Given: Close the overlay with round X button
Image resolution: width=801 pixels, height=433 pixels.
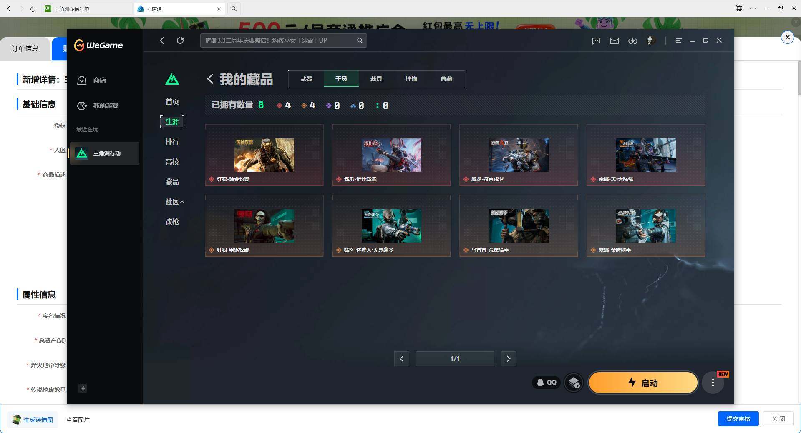Looking at the screenshot, I should [x=787, y=37].
